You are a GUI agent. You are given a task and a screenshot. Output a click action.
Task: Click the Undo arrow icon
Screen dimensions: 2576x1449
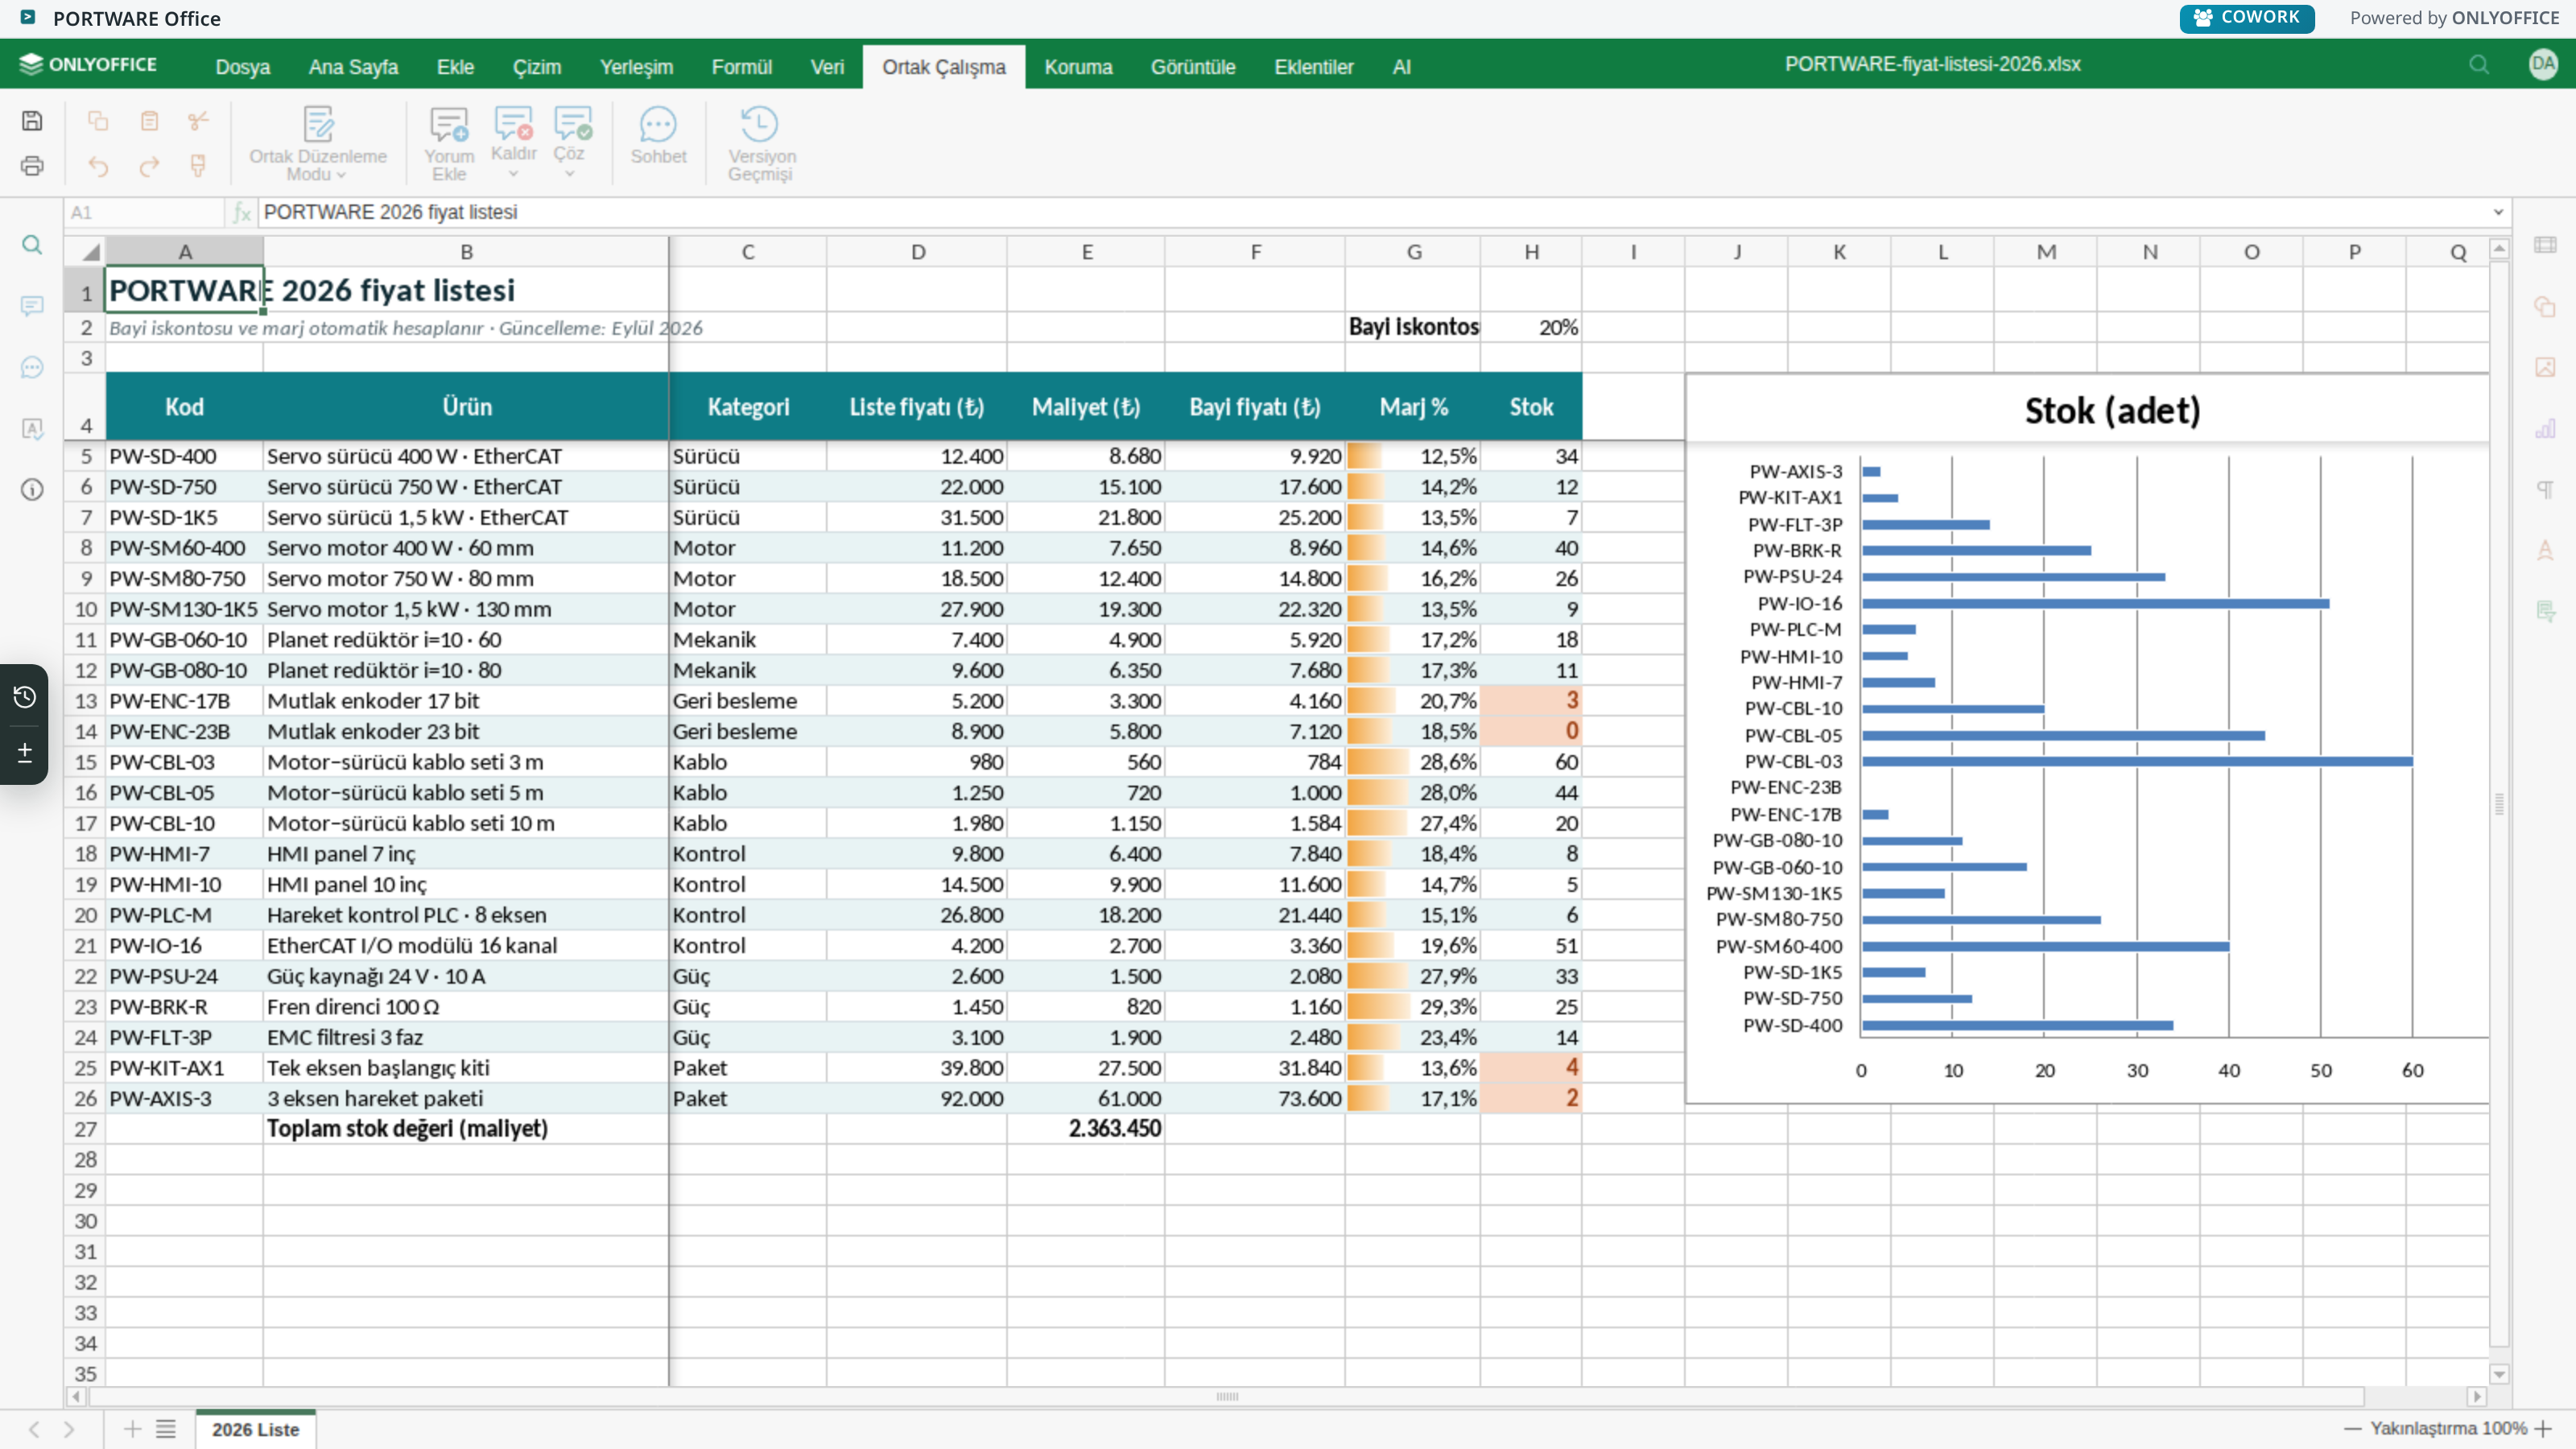point(98,166)
